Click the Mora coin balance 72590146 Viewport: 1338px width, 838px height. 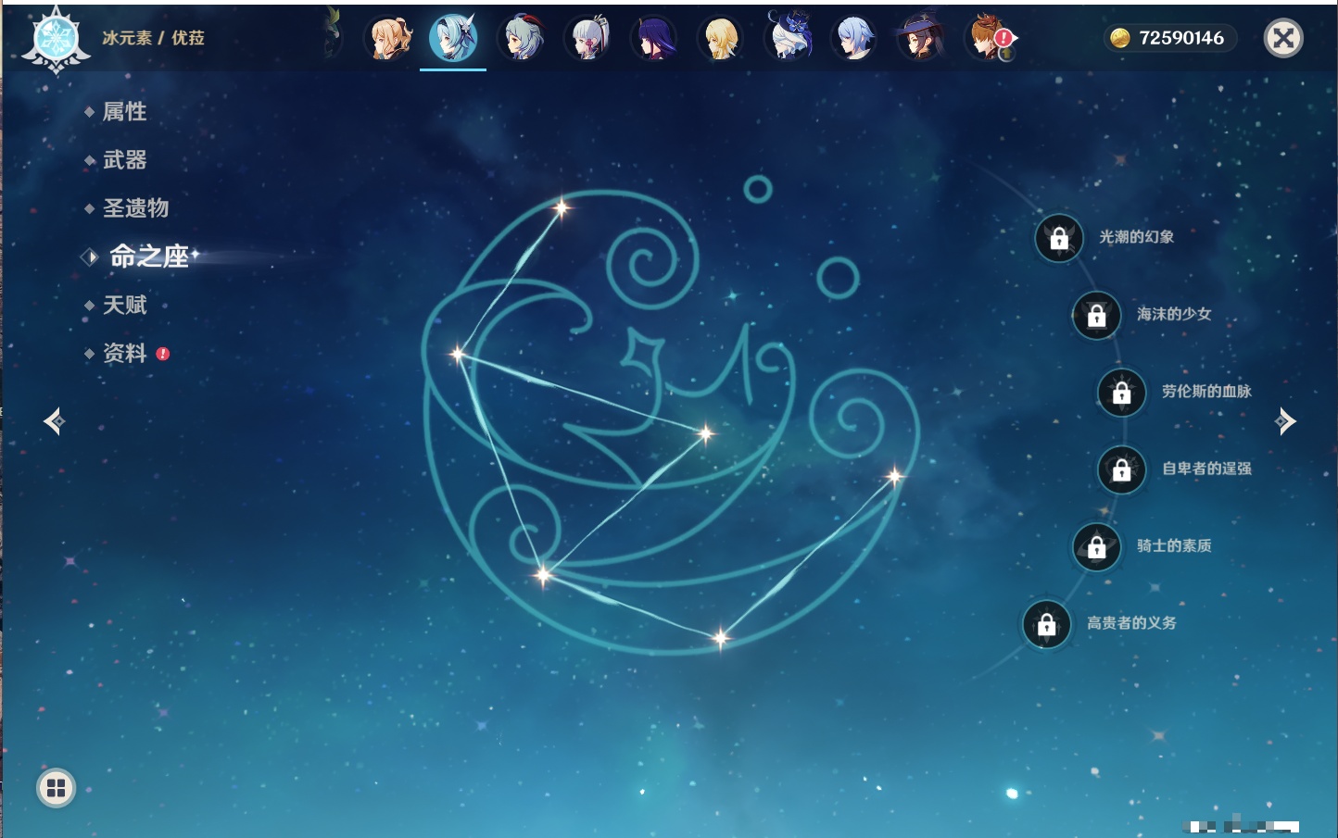[x=1168, y=38]
